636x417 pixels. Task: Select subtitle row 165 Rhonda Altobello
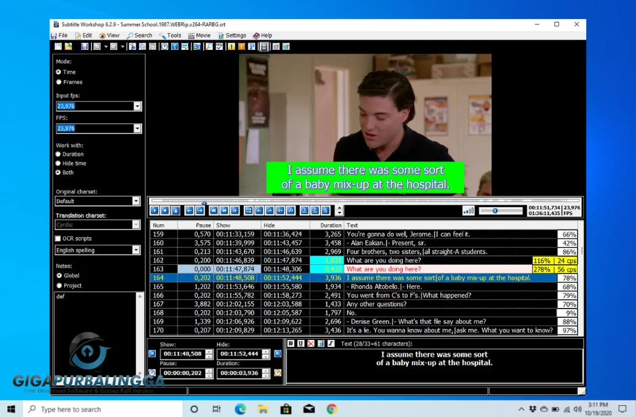364,287
